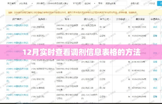Click the 专业 input containing 资源与环境

coord(116,3)
